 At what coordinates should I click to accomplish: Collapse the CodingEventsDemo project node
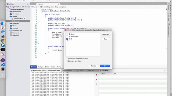(8, 9)
